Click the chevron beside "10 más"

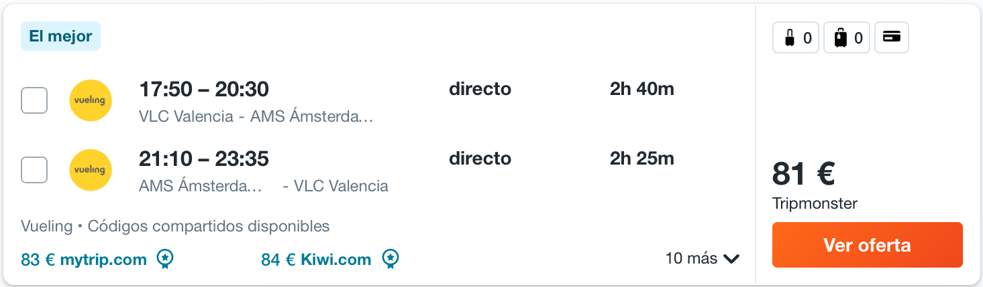731,259
